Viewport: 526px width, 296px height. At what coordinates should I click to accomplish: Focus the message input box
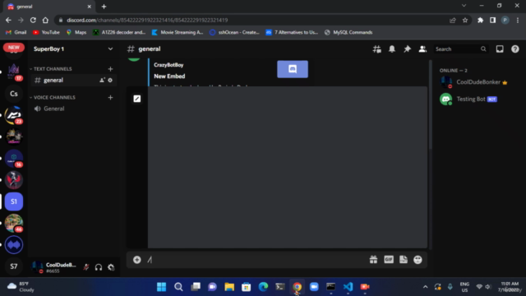[x=256, y=260]
